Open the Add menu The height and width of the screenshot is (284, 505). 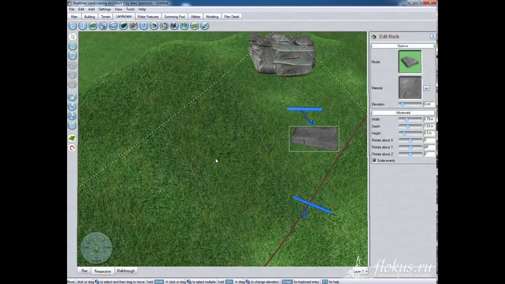click(91, 9)
